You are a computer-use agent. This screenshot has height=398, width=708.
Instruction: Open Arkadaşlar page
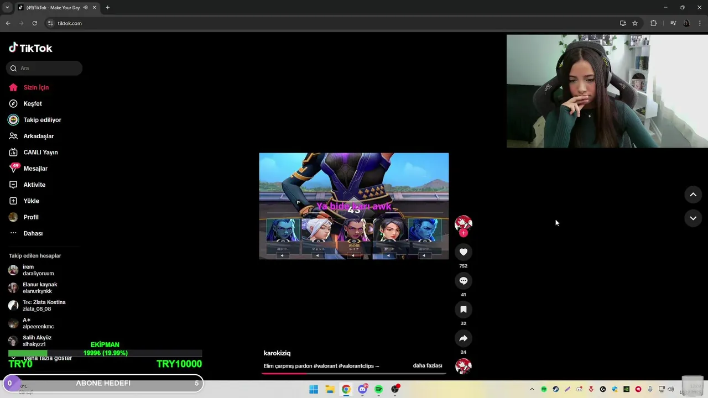[x=38, y=136]
